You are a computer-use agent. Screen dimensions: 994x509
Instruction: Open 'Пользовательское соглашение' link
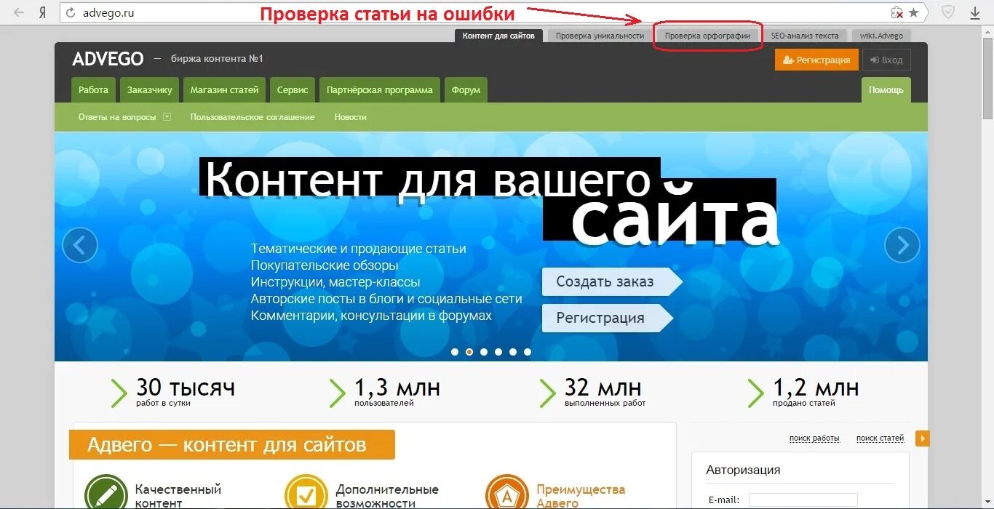tap(253, 117)
